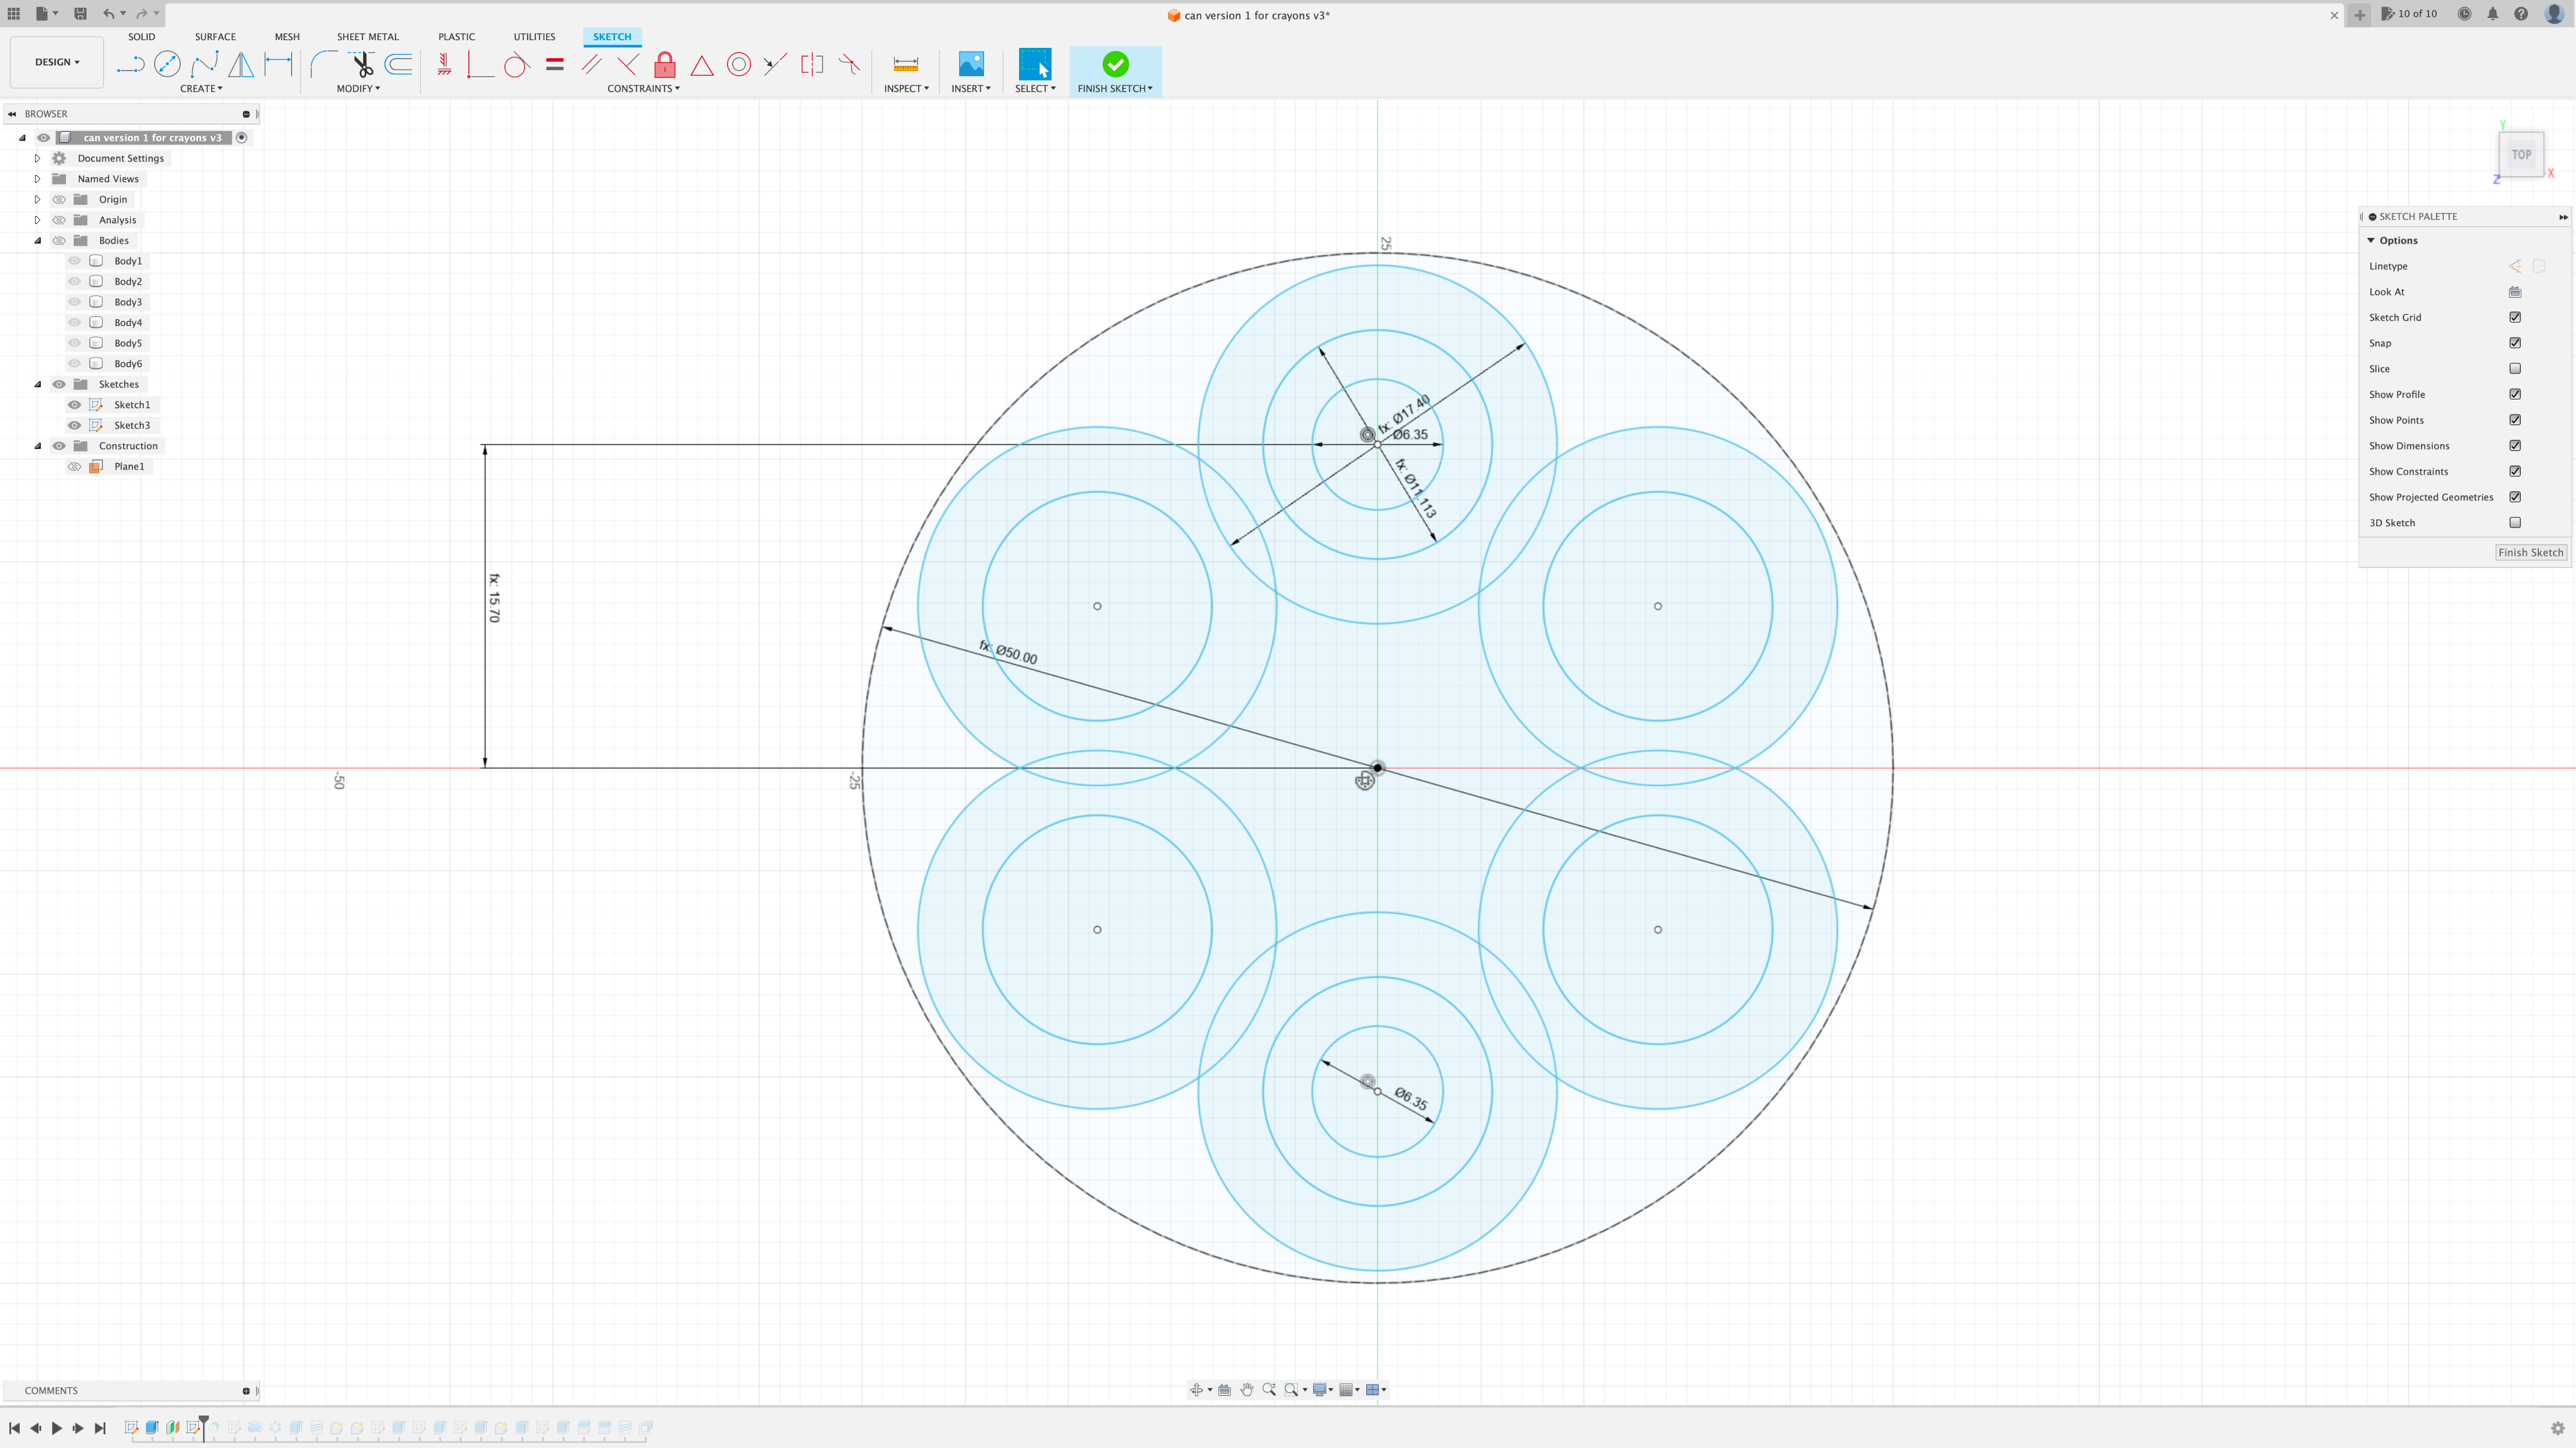Open the Data Panel grid icon
Image resolution: width=2576 pixels, height=1448 pixels.
14,14
